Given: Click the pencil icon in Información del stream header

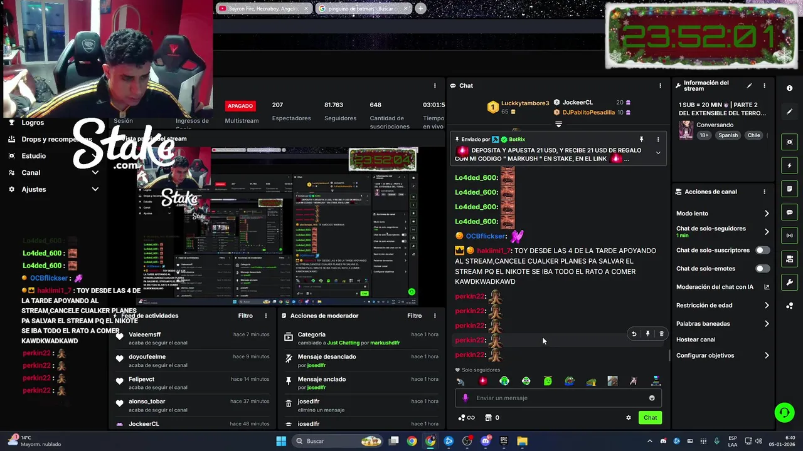Looking at the screenshot, I should coord(749,86).
